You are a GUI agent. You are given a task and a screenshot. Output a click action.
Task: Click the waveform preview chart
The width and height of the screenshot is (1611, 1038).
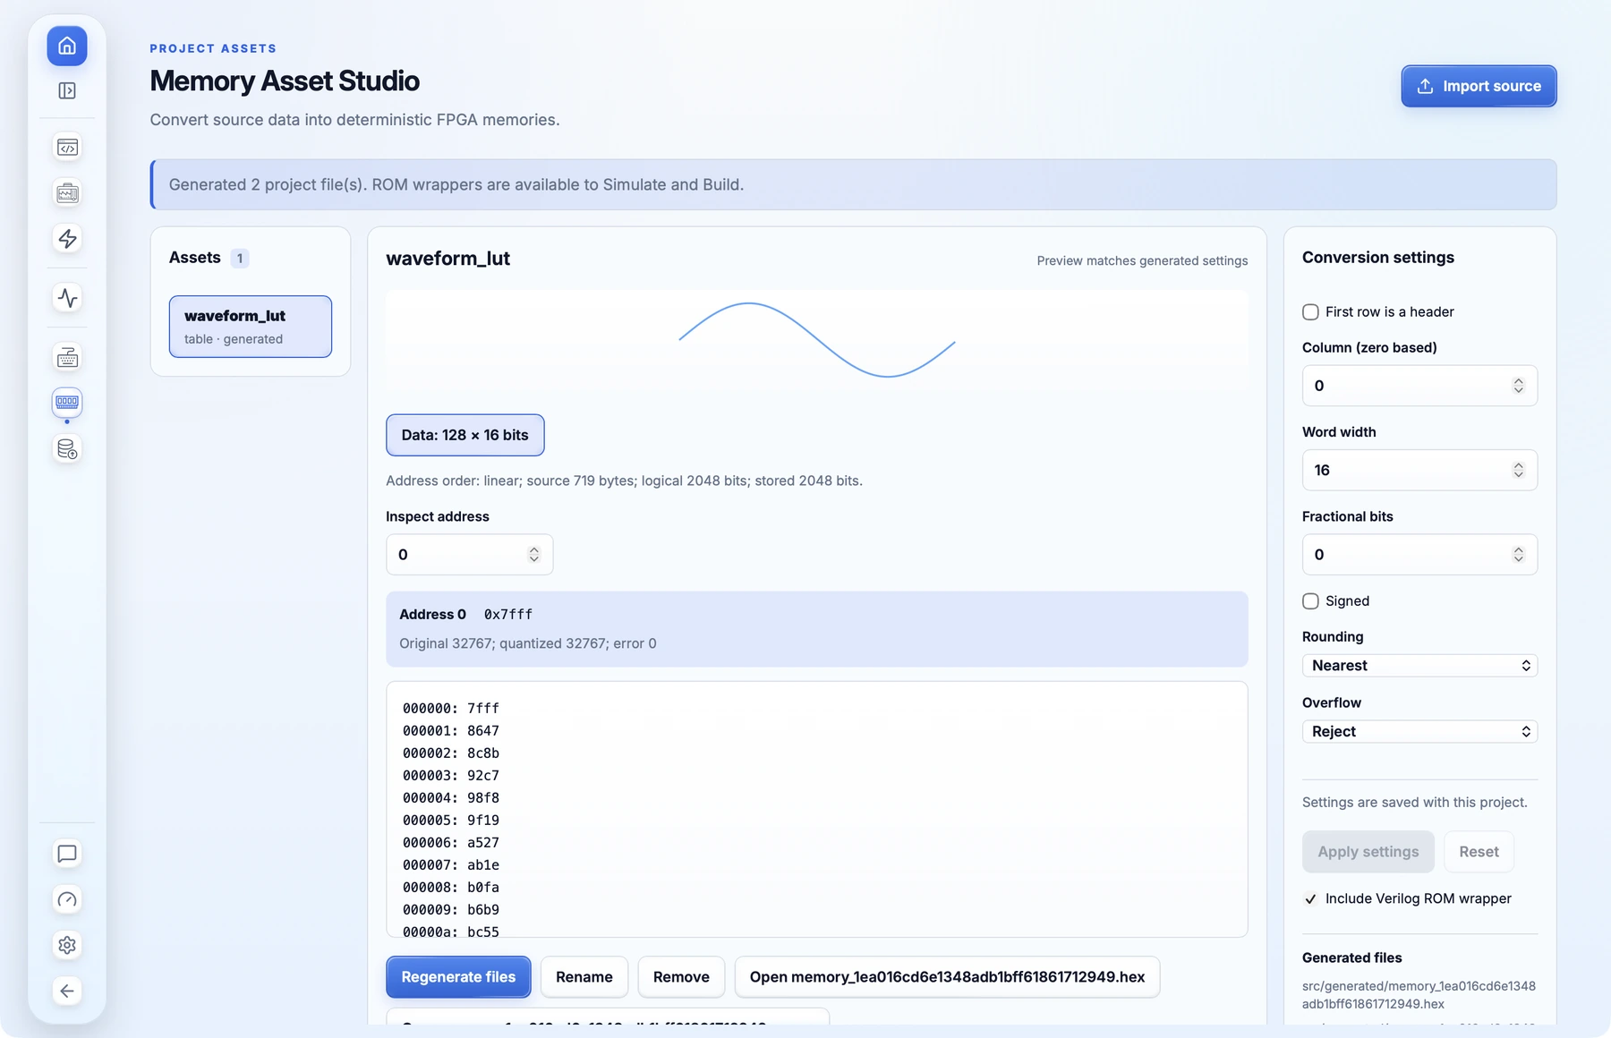click(816, 340)
